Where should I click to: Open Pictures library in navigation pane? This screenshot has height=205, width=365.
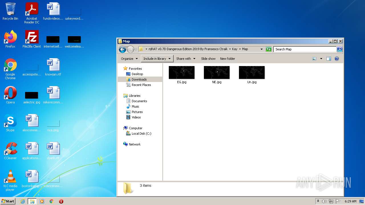point(137,112)
